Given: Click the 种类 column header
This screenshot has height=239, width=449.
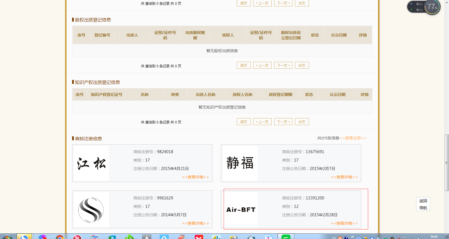Looking at the screenshot, I should 175,95.
